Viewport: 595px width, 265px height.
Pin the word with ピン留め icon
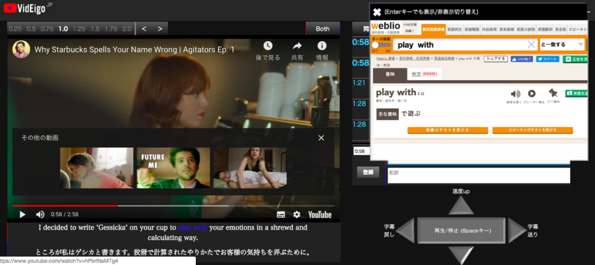click(x=553, y=93)
